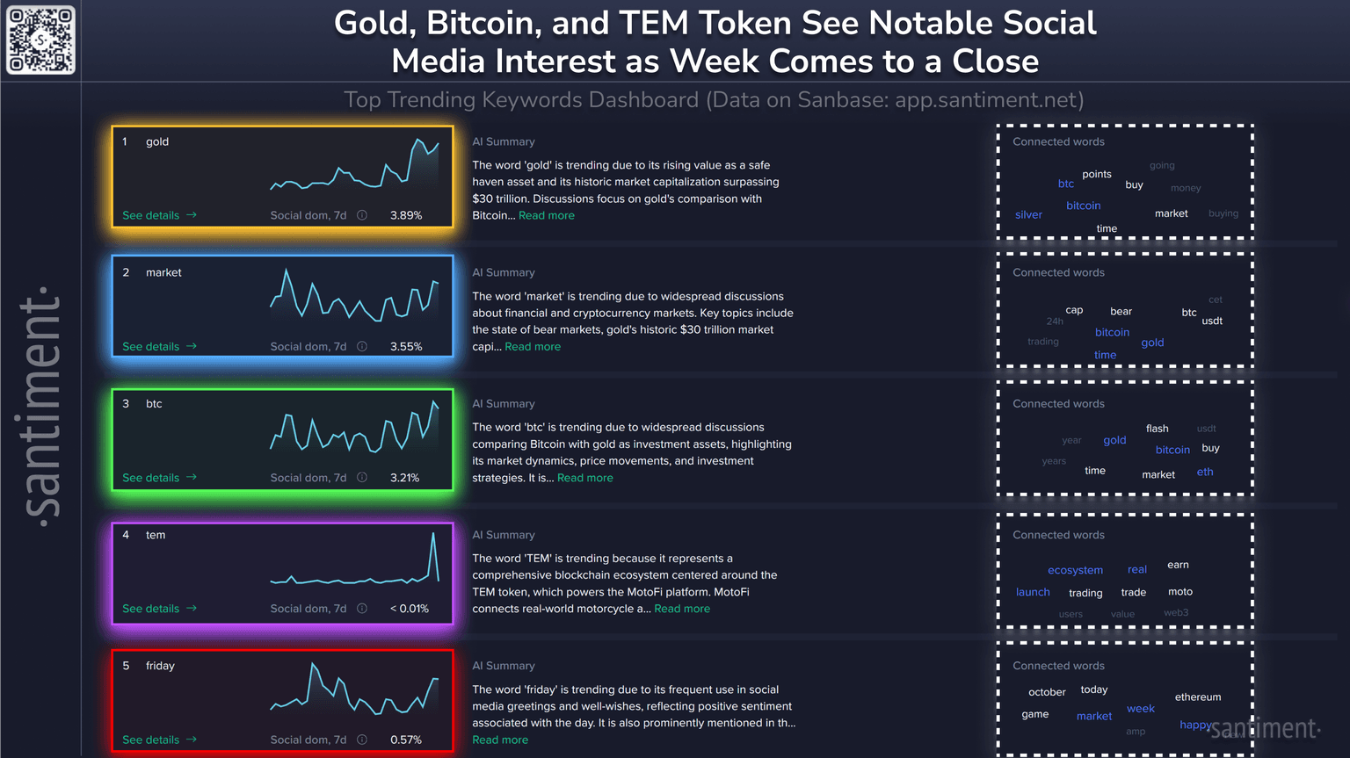The image size is (1350, 758).
Task: Open See details for gold
Action: click(159, 215)
